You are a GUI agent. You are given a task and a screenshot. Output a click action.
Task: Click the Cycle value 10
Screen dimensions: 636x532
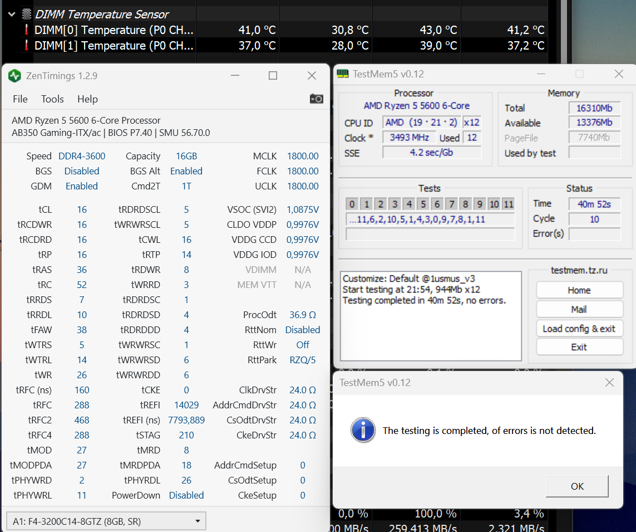click(595, 219)
